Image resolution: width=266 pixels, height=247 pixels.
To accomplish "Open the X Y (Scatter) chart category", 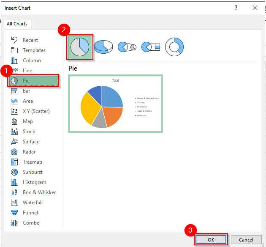I will (x=36, y=111).
